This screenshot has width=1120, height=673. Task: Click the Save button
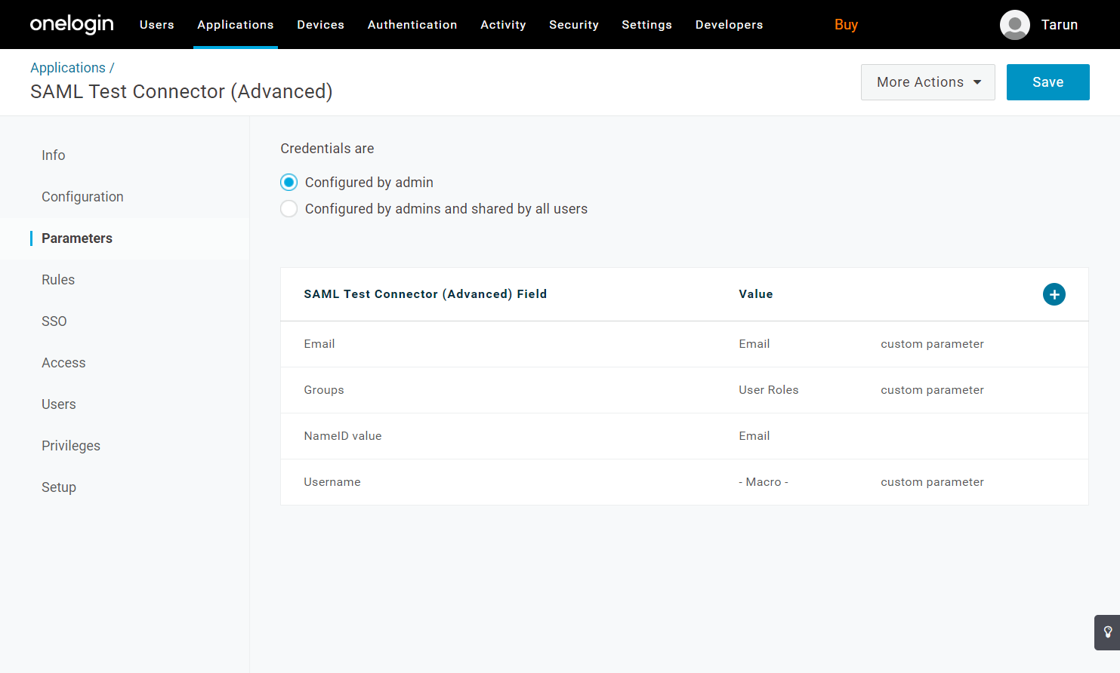click(x=1047, y=82)
